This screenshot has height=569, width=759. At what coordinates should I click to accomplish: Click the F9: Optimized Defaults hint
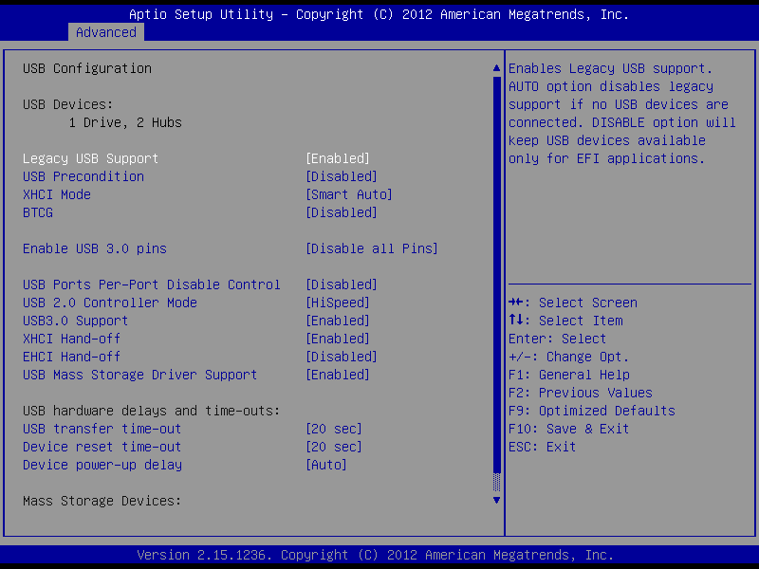[x=592, y=411]
